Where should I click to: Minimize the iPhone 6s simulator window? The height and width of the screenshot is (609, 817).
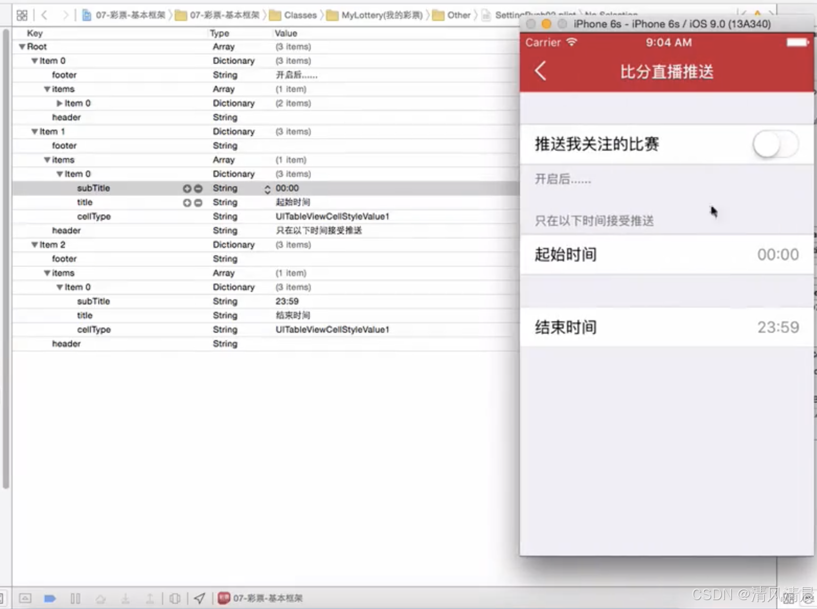point(546,24)
